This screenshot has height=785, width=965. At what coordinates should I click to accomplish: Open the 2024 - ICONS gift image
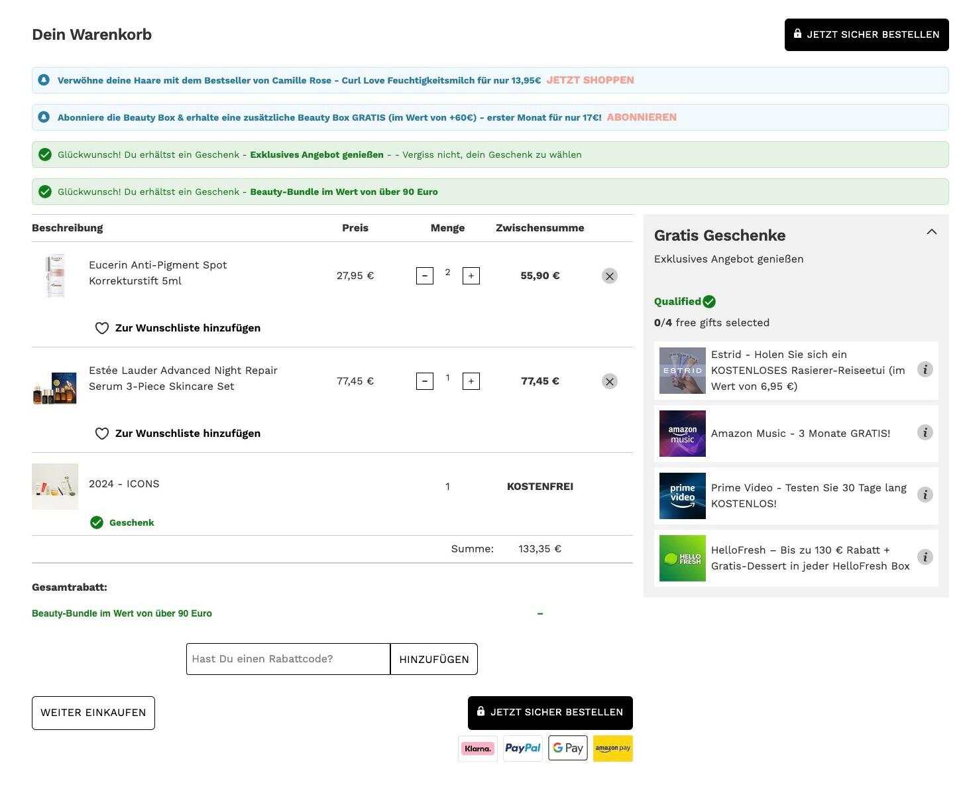click(55, 487)
